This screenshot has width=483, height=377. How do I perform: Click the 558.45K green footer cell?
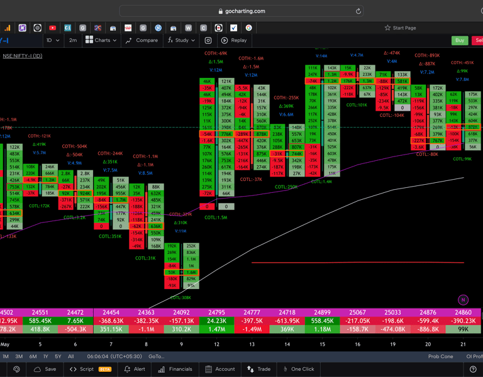click(x=322, y=320)
